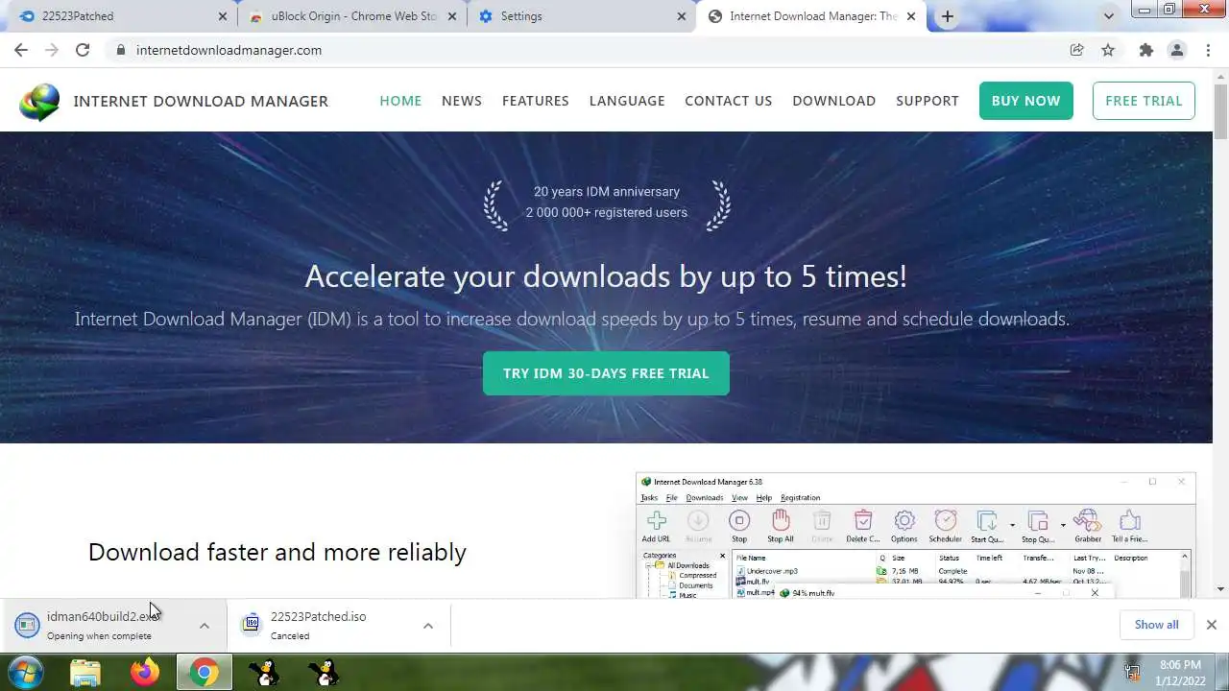Viewport: 1229px width, 691px height.
Task: Switch to the Settings tab
Action: [x=582, y=16]
